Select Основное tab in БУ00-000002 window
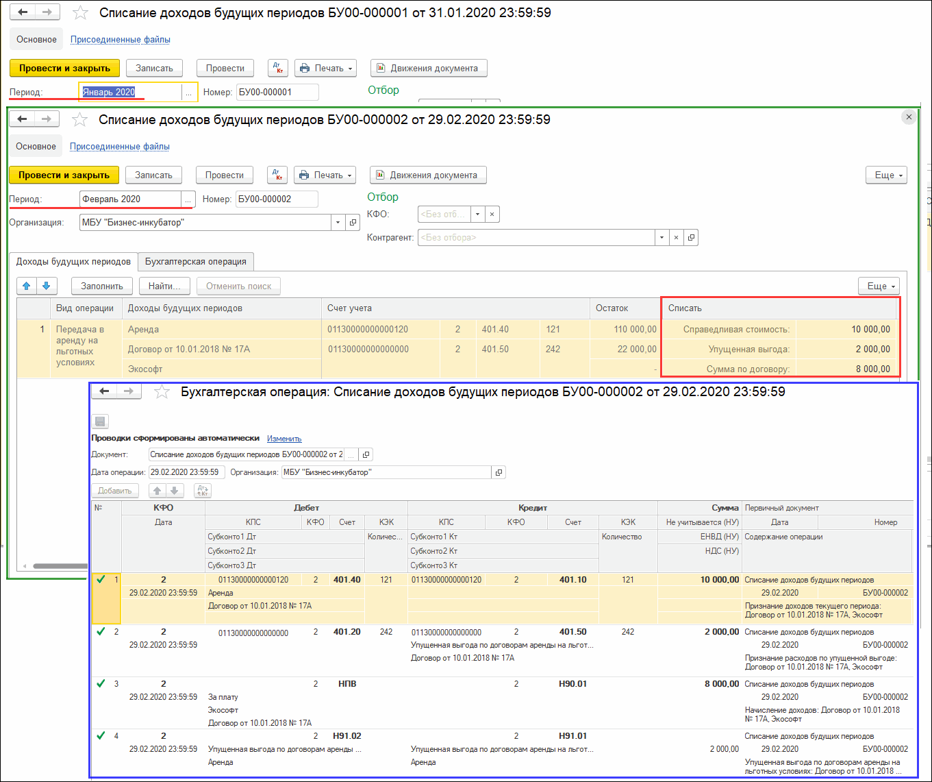Viewport: 932px width, 782px height. click(x=36, y=147)
